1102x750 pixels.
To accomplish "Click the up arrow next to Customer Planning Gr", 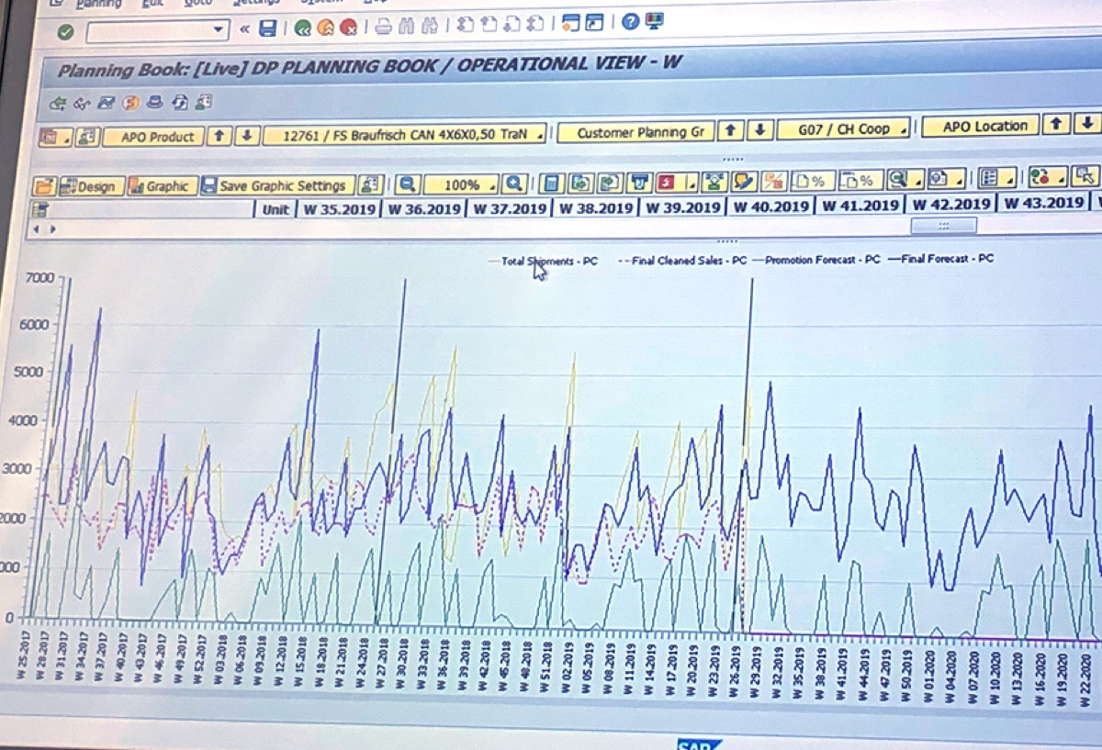I will pyautogui.click(x=729, y=130).
